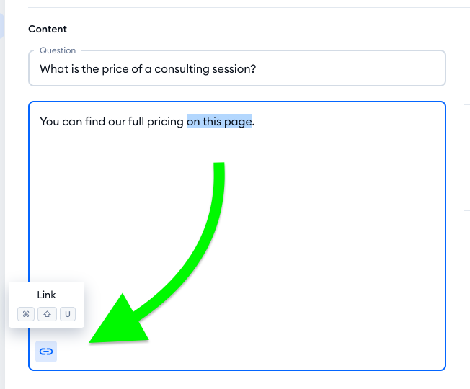The height and width of the screenshot is (389, 470).
Task: Click the Command key symbol in the tooltip
Action: pos(26,314)
